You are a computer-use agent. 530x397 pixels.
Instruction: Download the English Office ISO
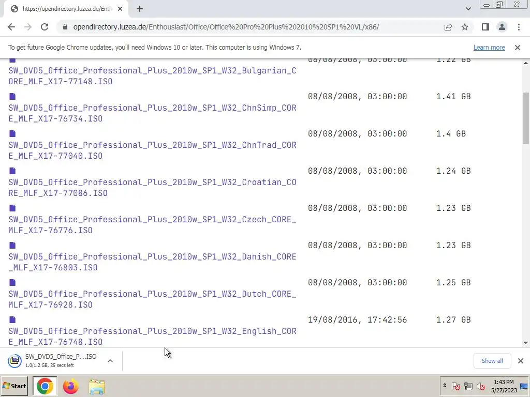(x=153, y=336)
